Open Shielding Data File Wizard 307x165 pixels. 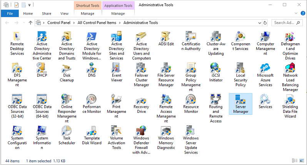pos(290,106)
